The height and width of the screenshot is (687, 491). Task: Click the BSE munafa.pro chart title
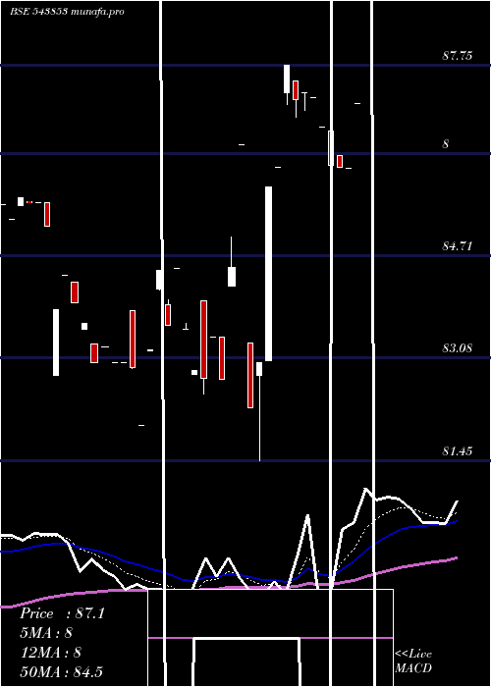tap(67, 12)
